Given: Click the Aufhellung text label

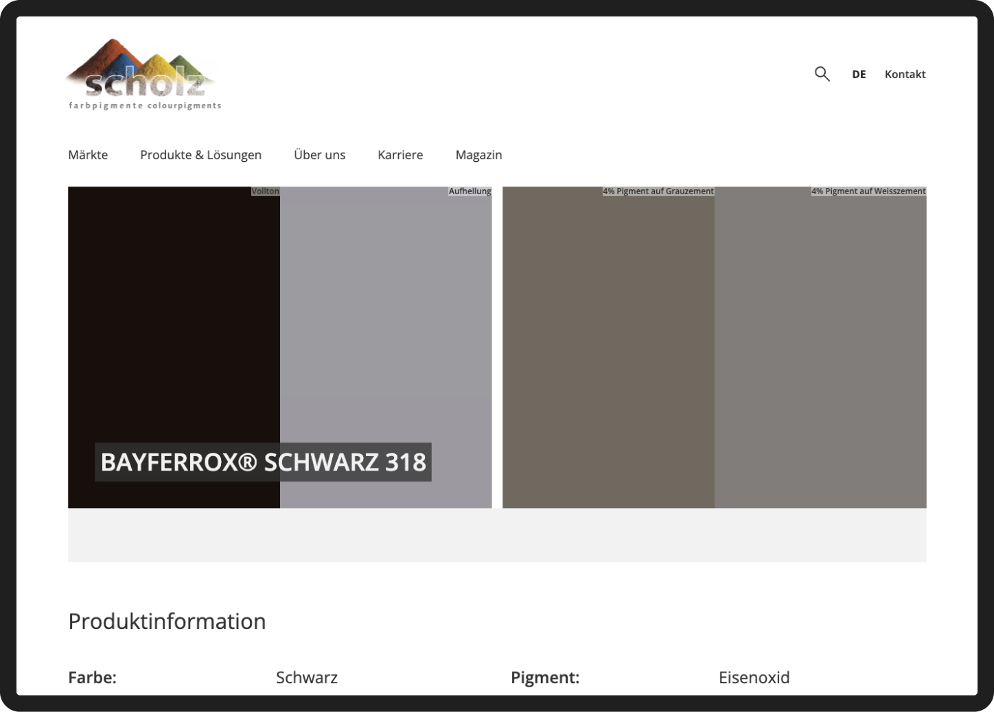Looking at the screenshot, I should (x=470, y=191).
